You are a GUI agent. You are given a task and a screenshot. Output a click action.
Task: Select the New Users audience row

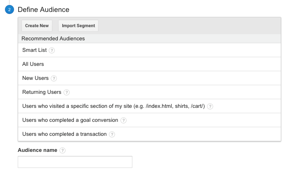(149, 78)
